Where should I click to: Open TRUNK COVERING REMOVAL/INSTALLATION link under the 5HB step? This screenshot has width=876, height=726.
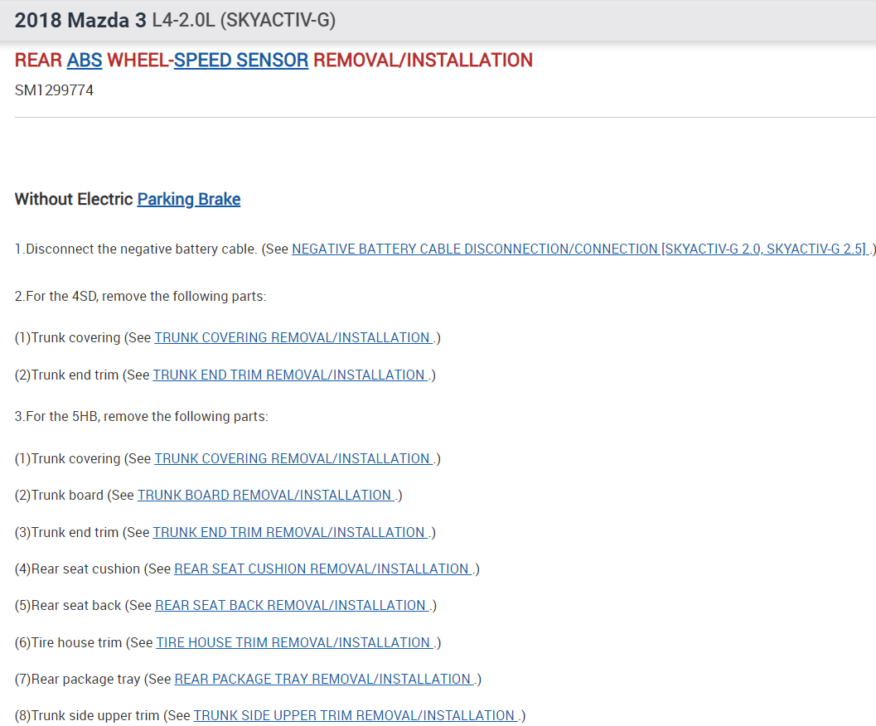(293, 458)
